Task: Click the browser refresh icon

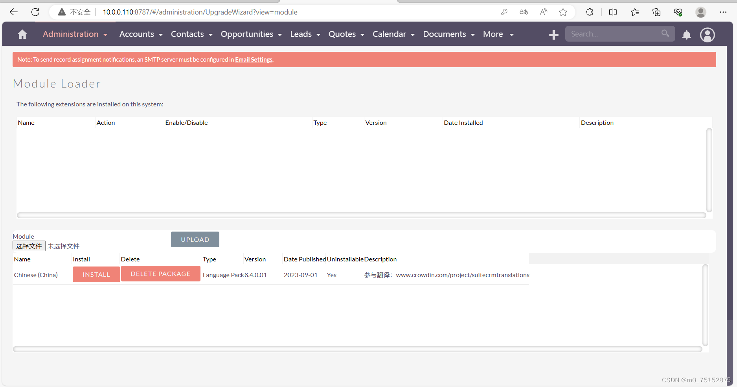Action: 35,12
